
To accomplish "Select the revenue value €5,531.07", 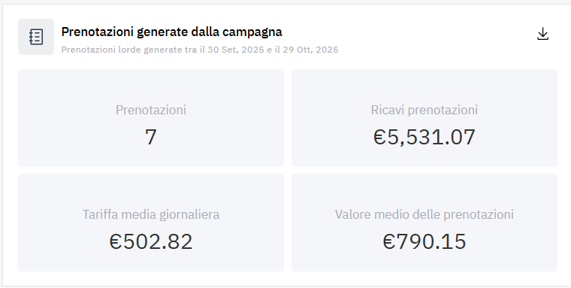I will pos(424,138).
